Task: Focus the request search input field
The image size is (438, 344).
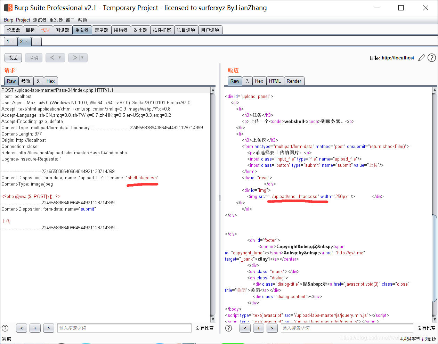Action: [124, 328]
